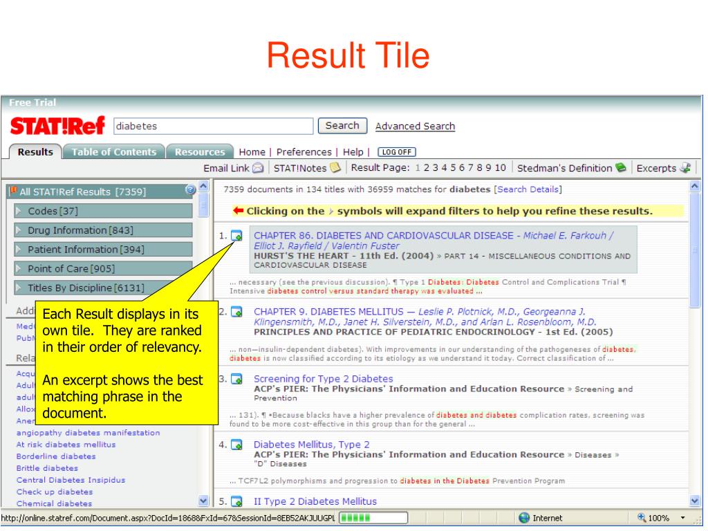Open STAT!Notes notepad icon
Screen dimensions: 708x531
335,167
